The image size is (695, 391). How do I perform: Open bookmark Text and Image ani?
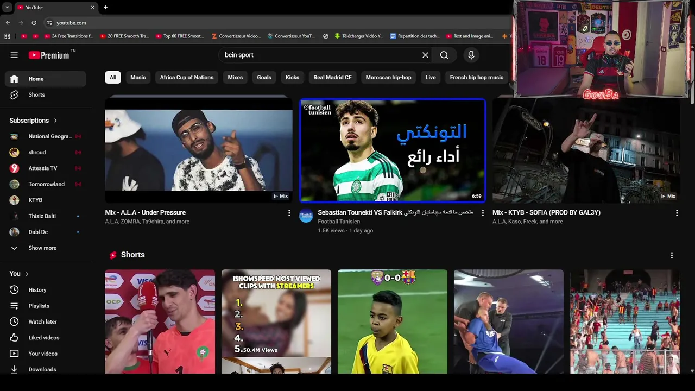click(470, 36)
